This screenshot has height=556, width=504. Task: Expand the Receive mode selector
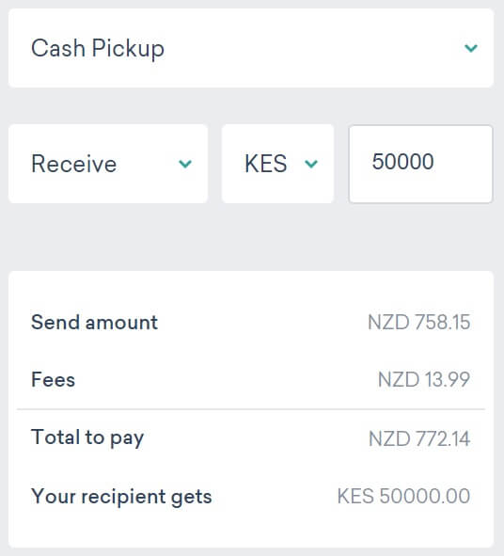coord(108,164)
